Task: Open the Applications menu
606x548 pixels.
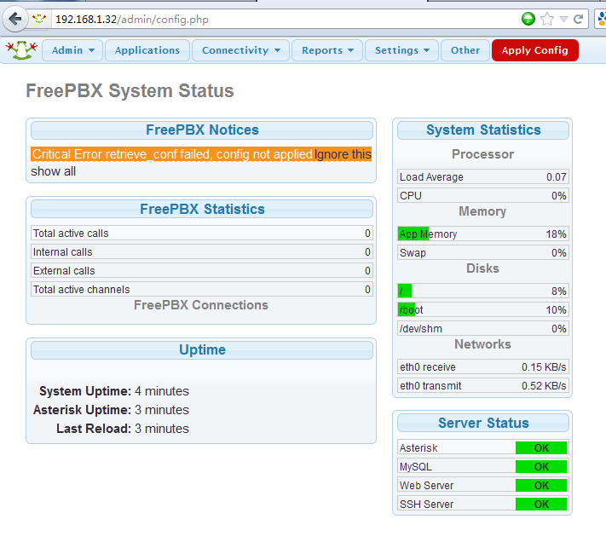Action: tap(147, 50)
